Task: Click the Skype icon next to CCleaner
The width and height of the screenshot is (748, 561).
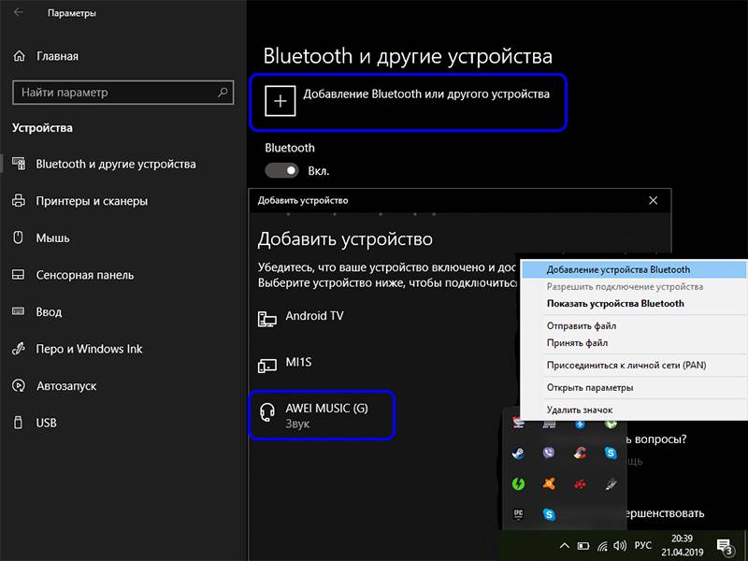Action: point(611,453)
